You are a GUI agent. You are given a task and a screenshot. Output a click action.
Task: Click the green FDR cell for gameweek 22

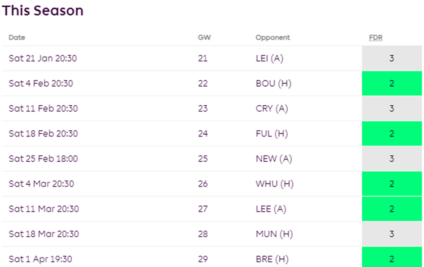tap(392, 84)
